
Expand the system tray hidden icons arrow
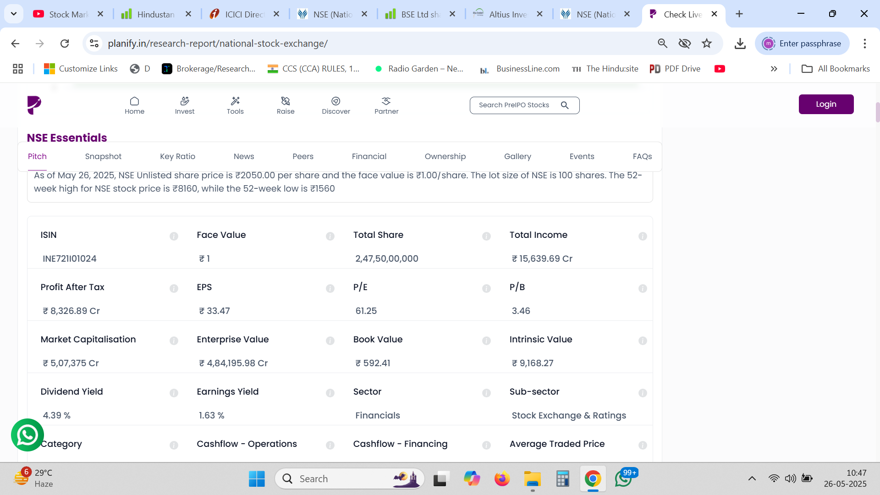tap(752, 478)
